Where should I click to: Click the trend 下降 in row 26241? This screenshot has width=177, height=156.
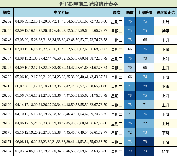point(166,50)
